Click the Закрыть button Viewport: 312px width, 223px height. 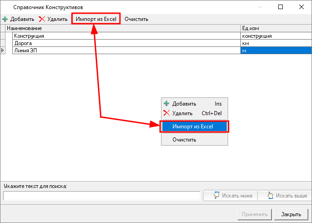point(291,214)
